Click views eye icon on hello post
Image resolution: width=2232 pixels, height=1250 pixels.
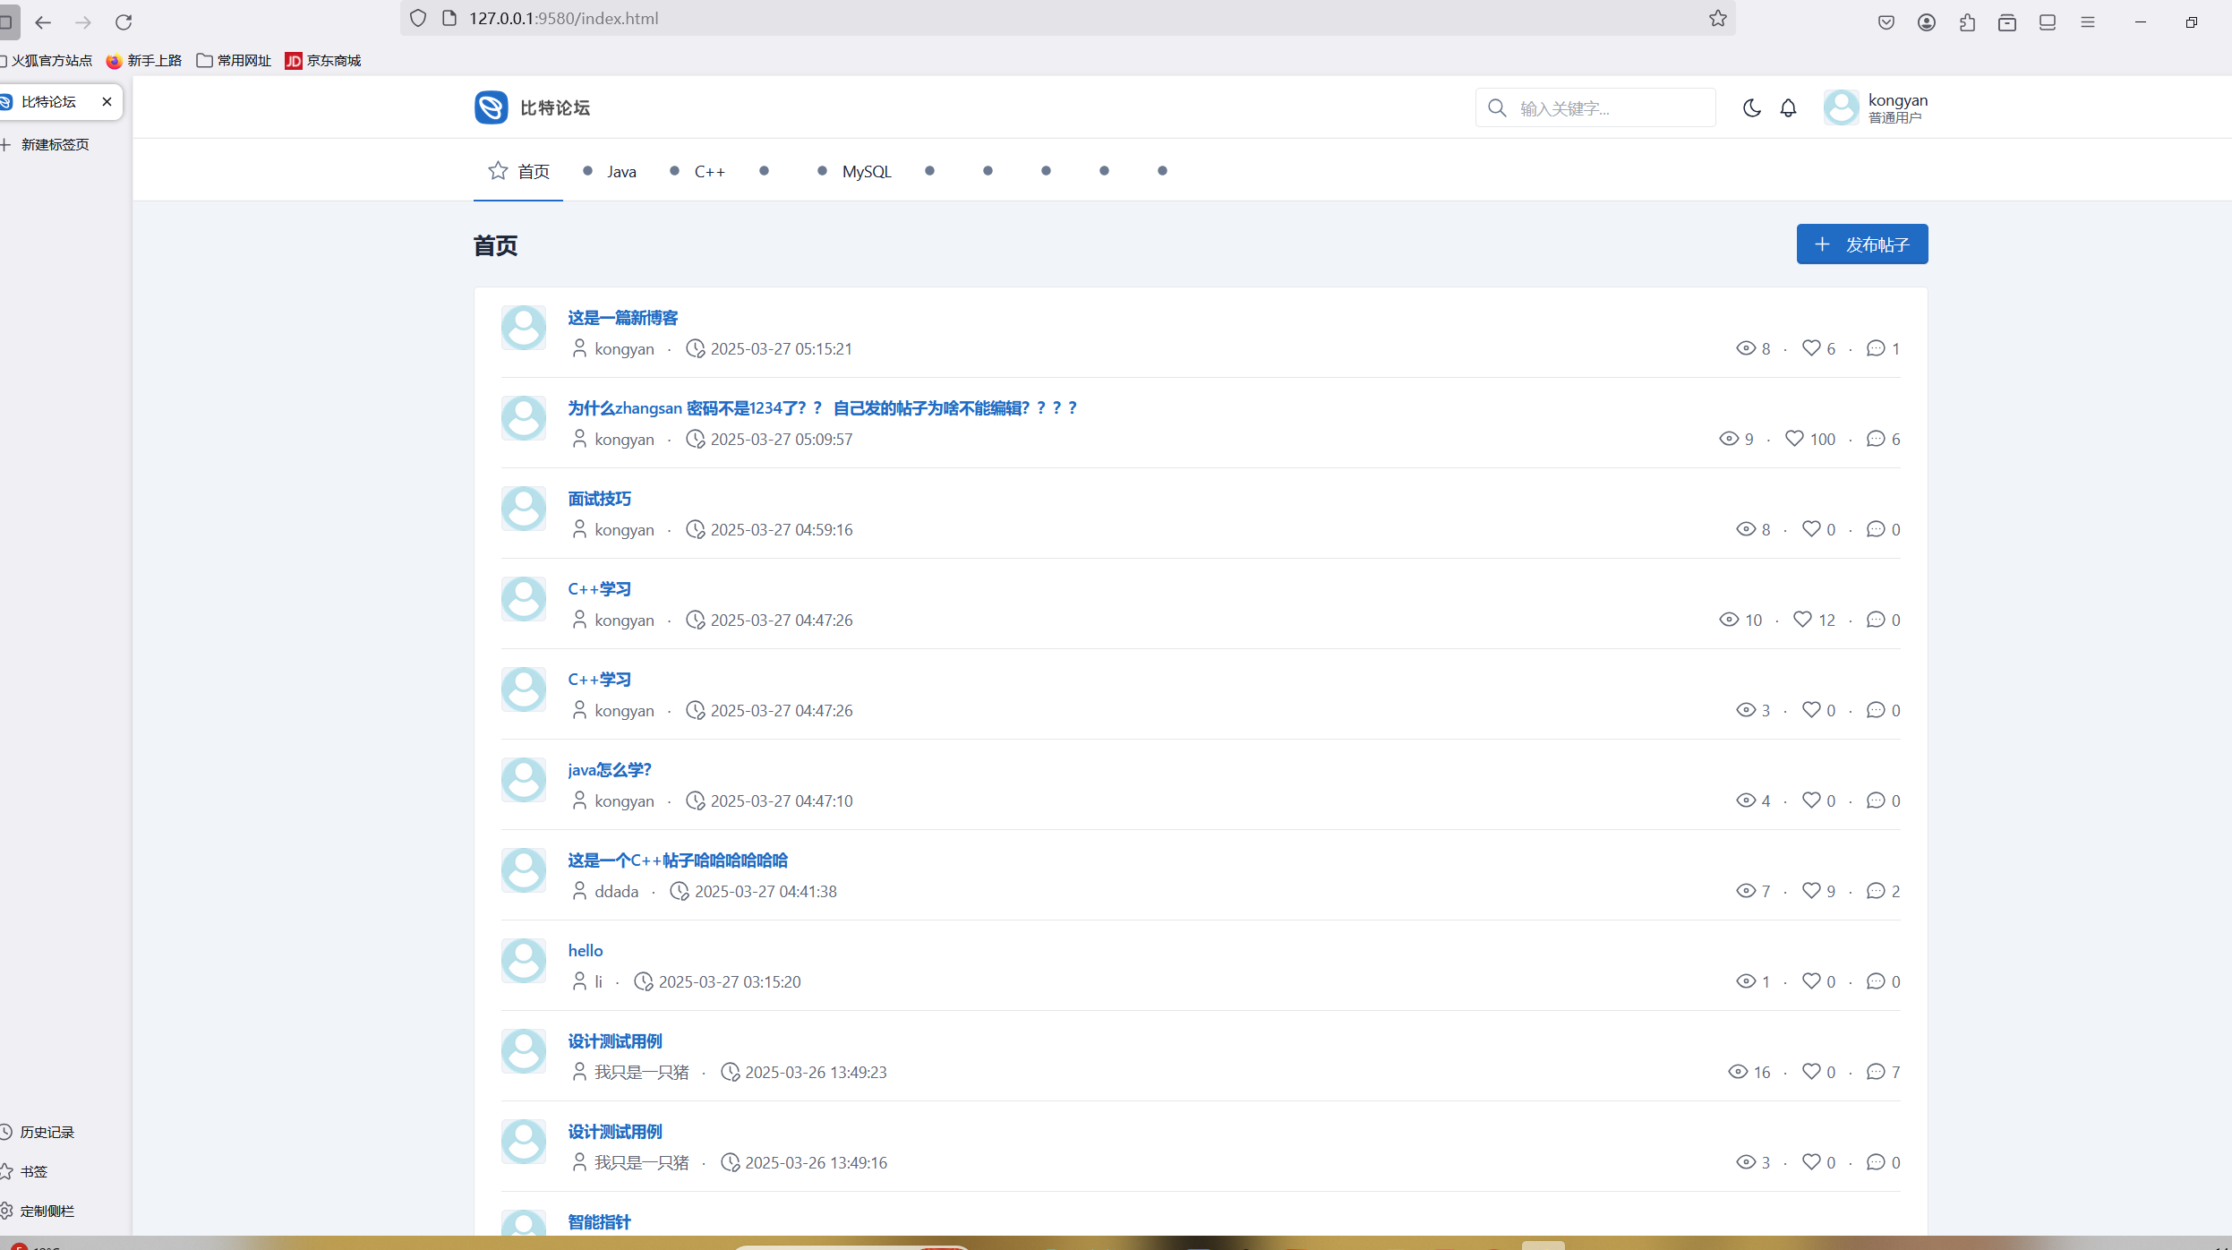1745,981
